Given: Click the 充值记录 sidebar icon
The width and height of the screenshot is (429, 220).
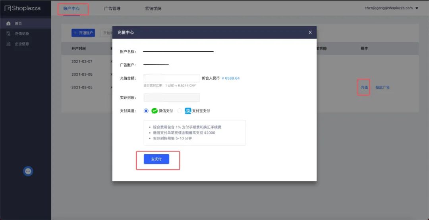Looking at the screenshot, I should click(x=8, y=34).
